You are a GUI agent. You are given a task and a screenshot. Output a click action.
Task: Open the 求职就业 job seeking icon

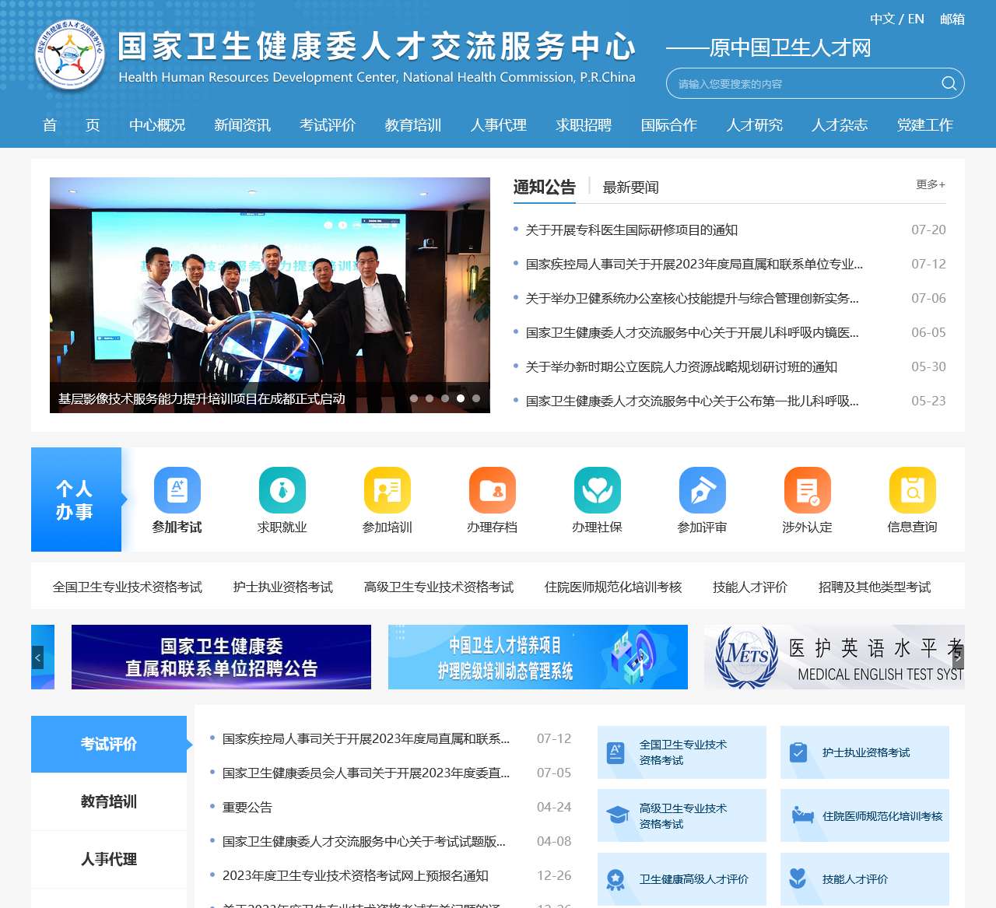pos(282,491)
